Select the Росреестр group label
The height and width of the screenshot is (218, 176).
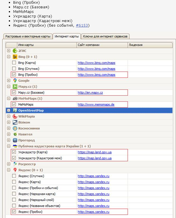pos(27,164)
